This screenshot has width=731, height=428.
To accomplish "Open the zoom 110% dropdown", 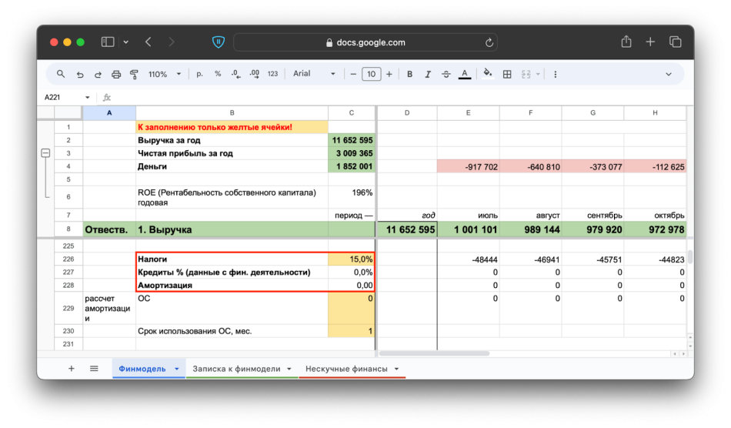I will pyautogui.click(x=165, y=75).
